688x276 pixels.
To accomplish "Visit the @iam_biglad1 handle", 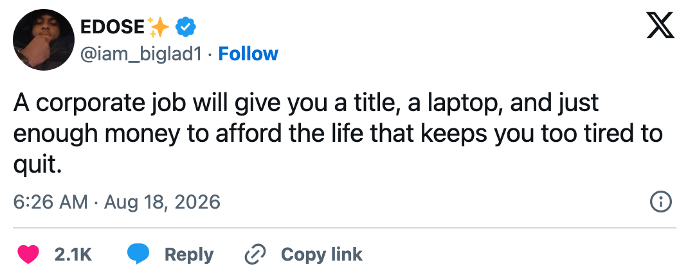I will click(141, 53).
